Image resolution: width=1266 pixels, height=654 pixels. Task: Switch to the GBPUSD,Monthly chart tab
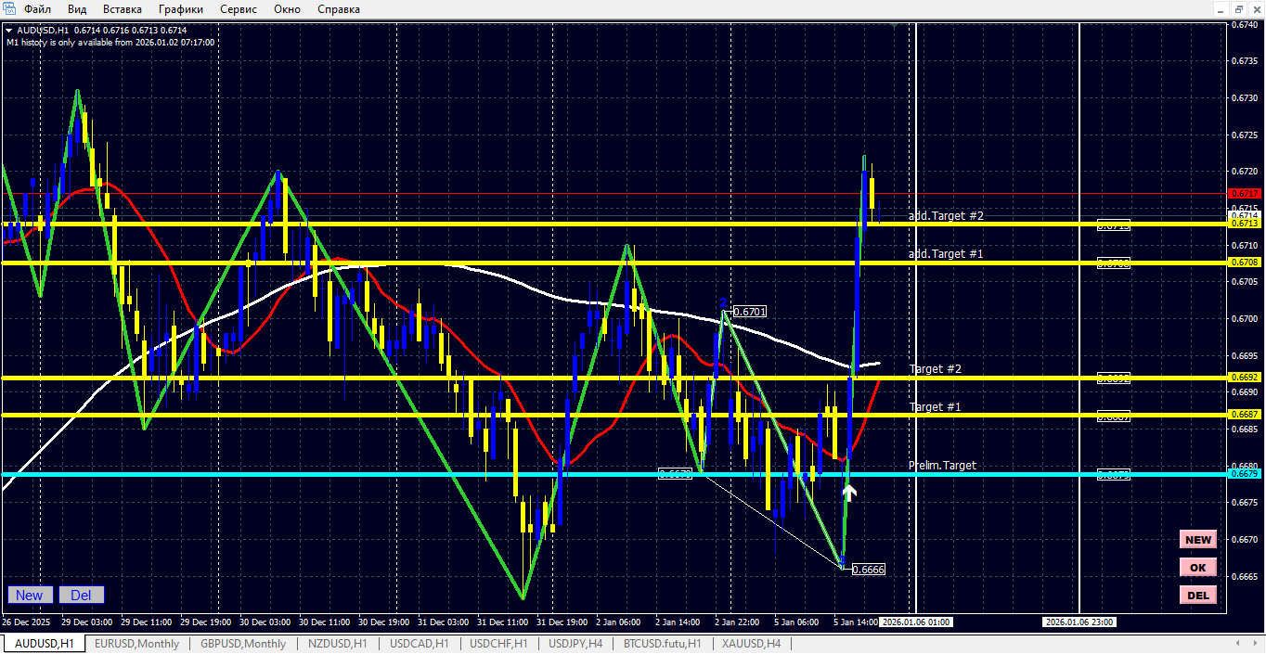(x=243, y=643)
